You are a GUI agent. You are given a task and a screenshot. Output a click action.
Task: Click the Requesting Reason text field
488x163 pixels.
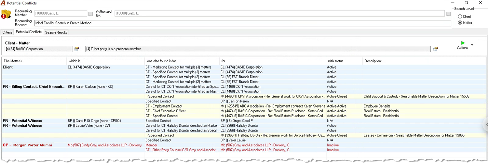click(243, 23)
